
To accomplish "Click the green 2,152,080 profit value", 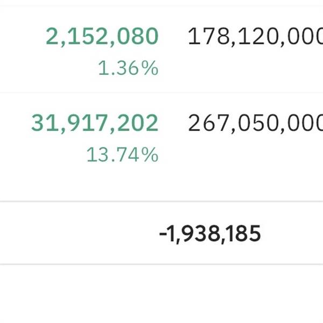I will click(102, 37).
